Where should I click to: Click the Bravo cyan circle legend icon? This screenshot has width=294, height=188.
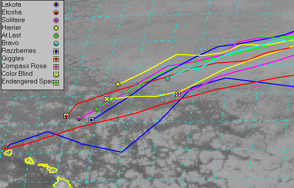(x=56, y=44)
